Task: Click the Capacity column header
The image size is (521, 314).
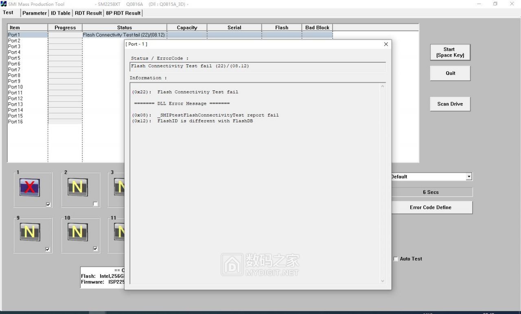Action: click(187, 28)
